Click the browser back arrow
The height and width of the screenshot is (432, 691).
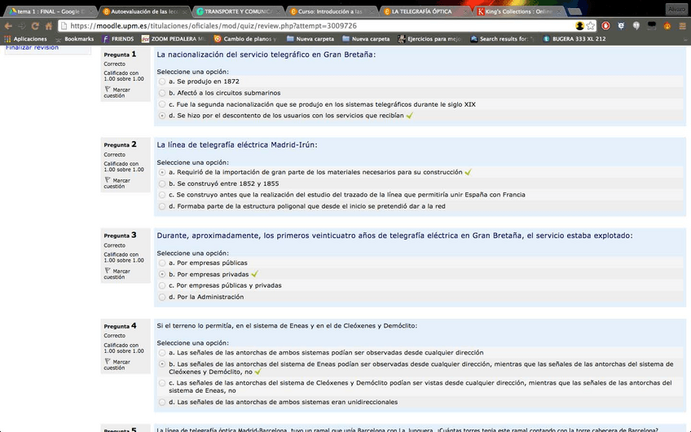point(8,26)
